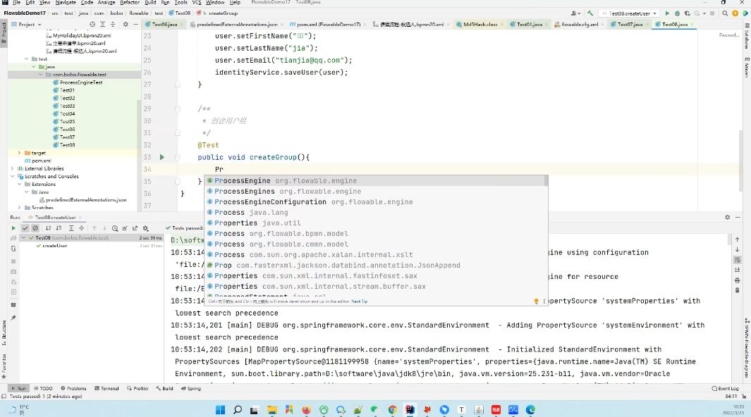The width and height of the screenshot is (751, 417).
Task: Switch to the Test07.java editor tab
Action: pos(630,24)
